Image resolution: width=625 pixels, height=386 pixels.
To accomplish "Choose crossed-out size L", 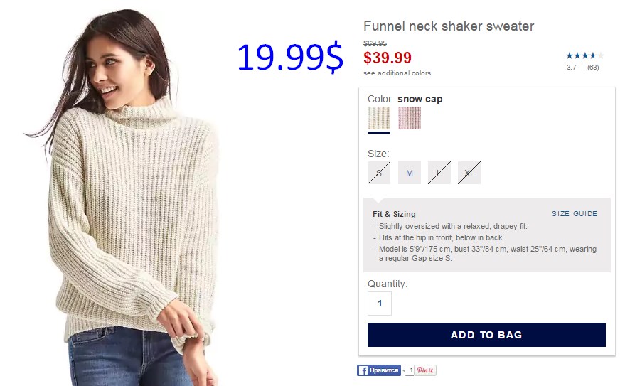I will 439,173.
